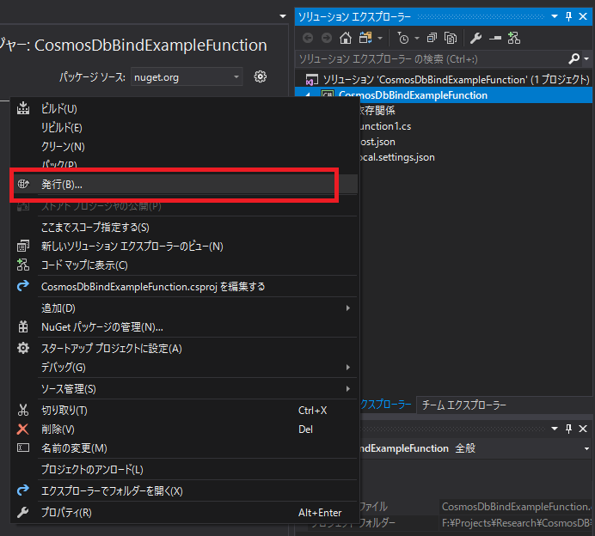The image size is (595, 536).
Task: Click the F:¥Projects¥Research project folder value
Action: click(x=516, y=523)
